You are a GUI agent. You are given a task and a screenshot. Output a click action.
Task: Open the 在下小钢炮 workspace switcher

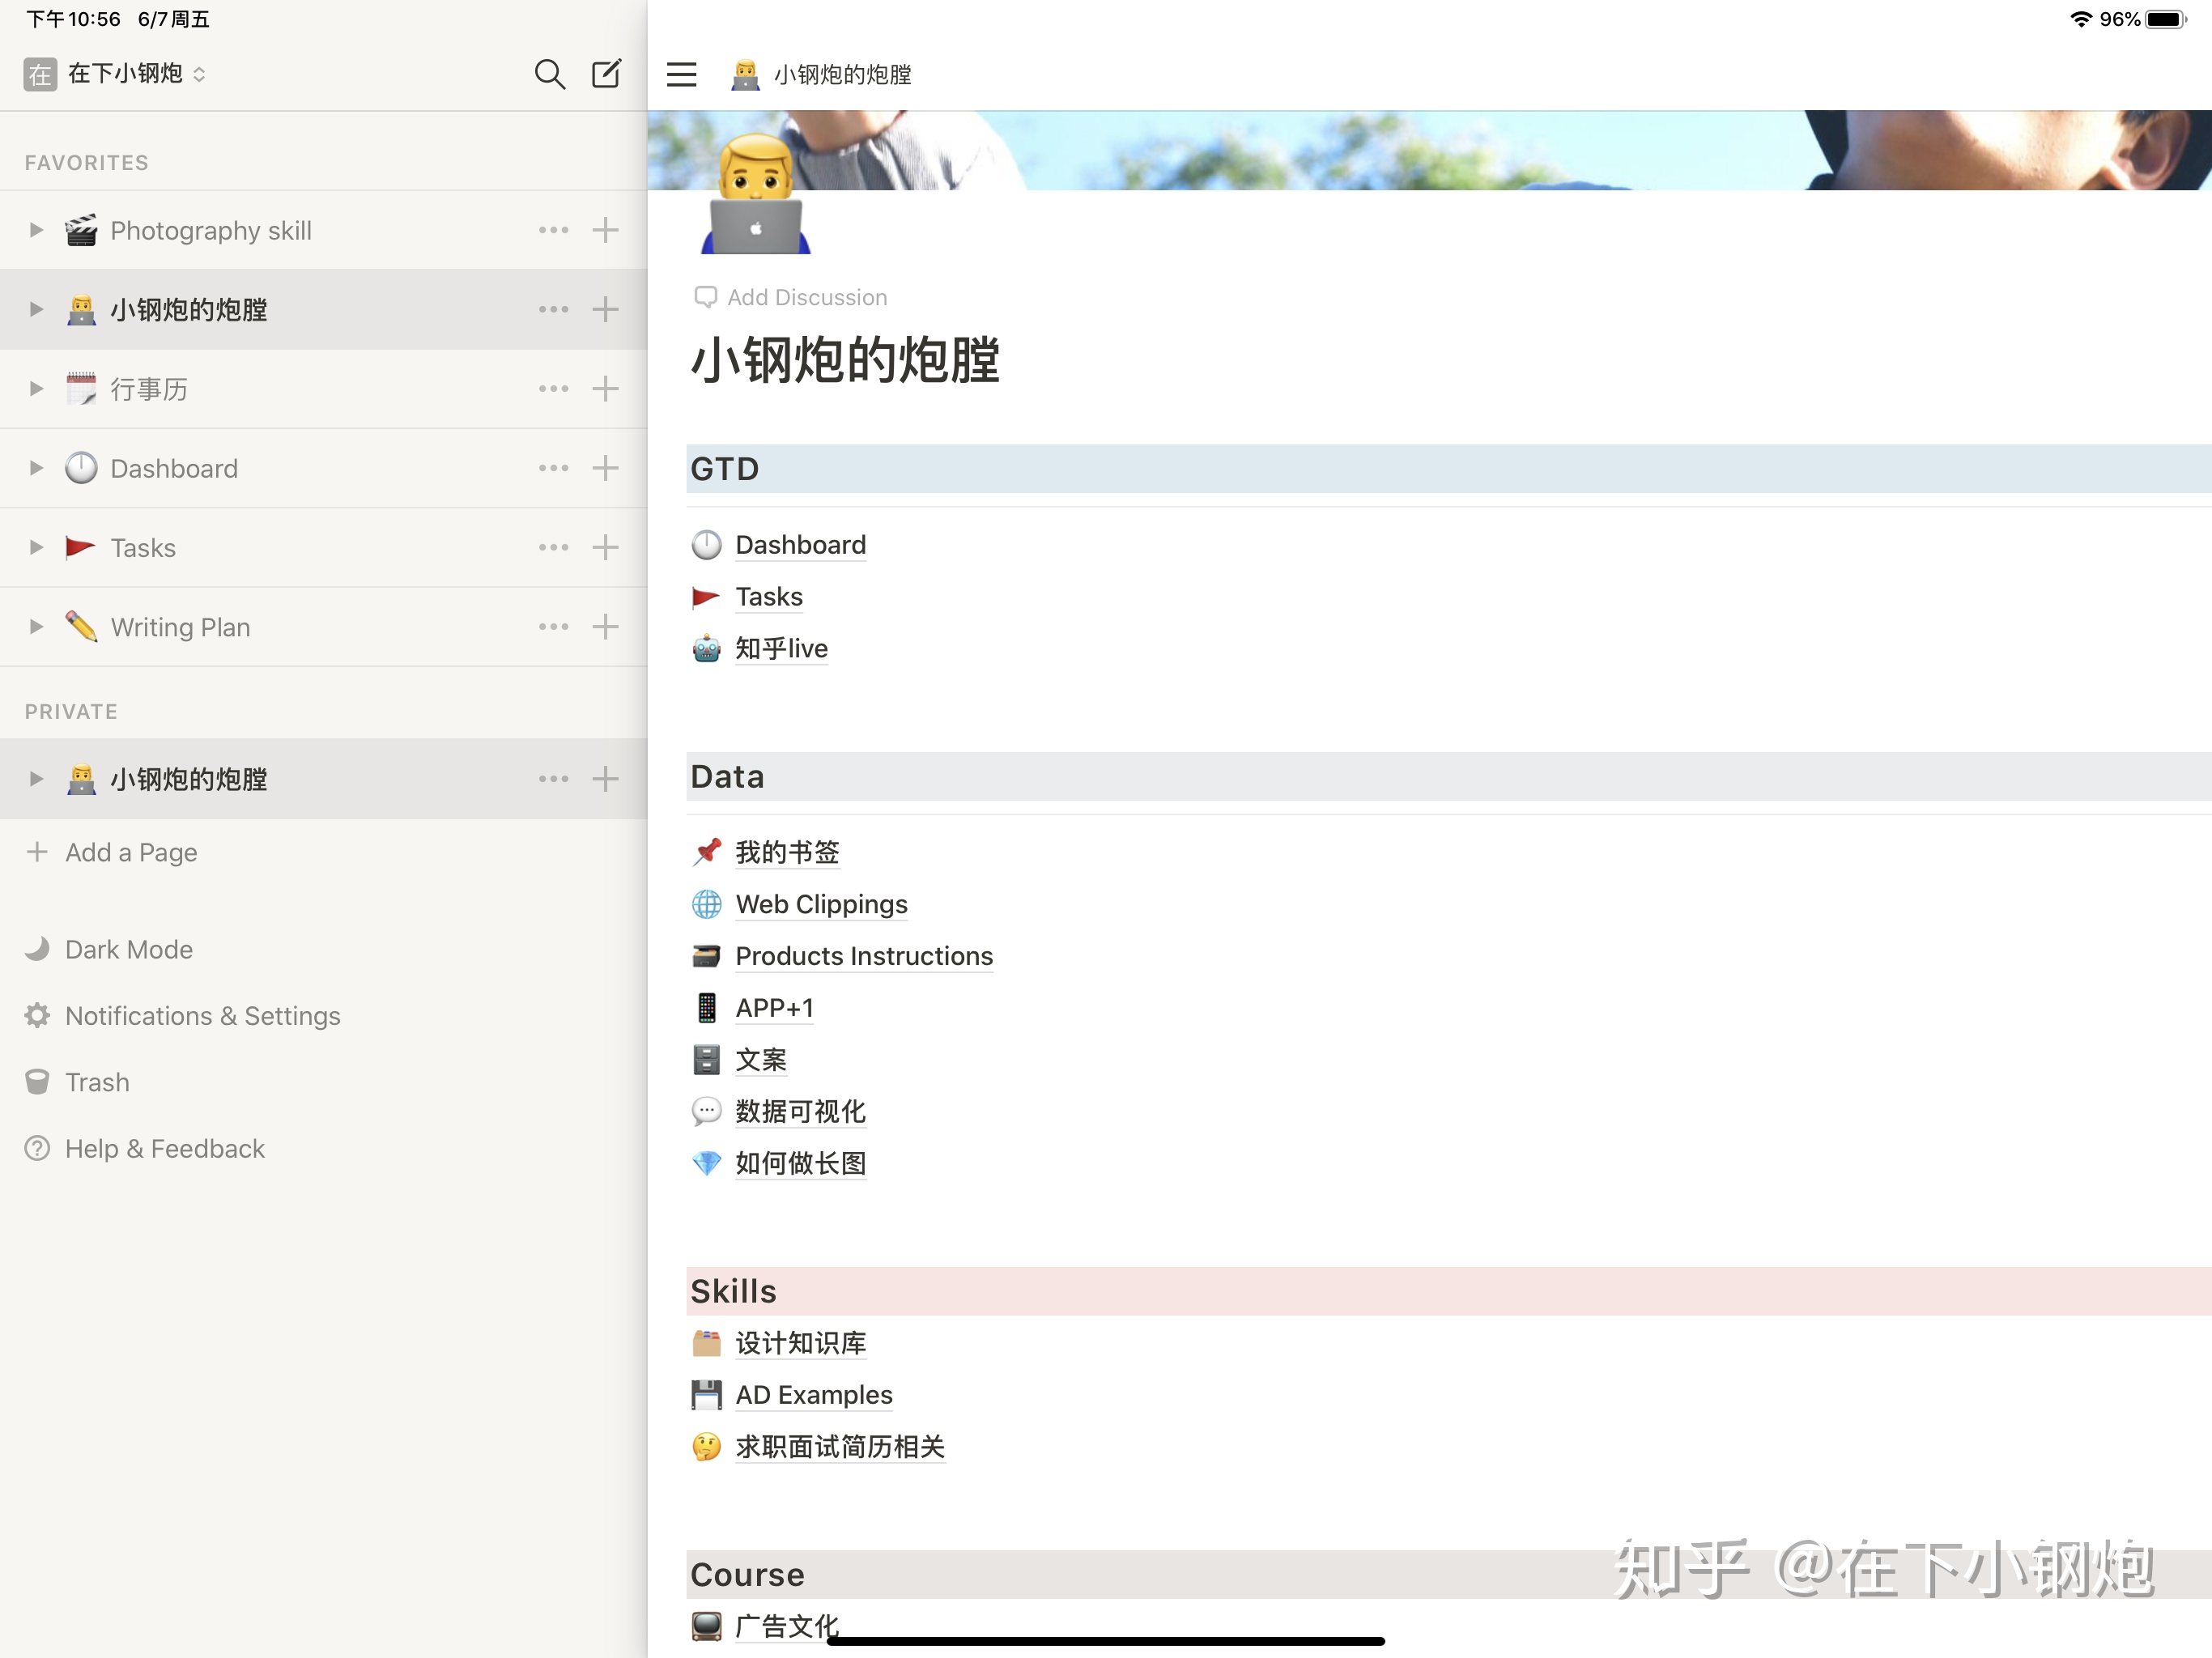pos(125,74)
